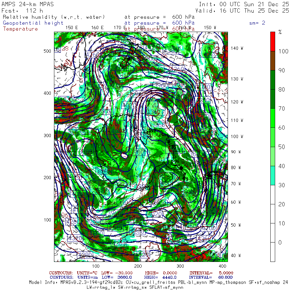Click the '400' tick on the bottom axis
The image size is (291, 291).
(x=222, y=266)
